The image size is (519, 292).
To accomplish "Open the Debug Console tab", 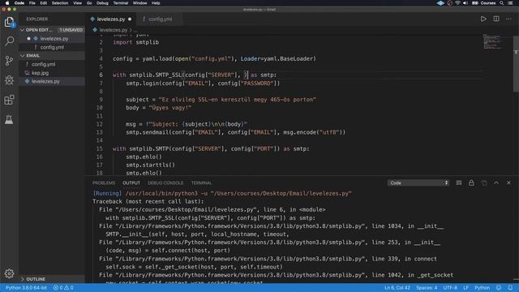I will (165, 182).
